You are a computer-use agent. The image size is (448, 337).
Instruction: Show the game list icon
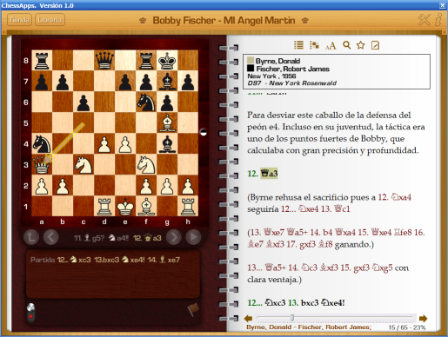click(299, 45)
